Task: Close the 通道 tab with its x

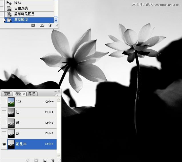Action: point(24,94)
